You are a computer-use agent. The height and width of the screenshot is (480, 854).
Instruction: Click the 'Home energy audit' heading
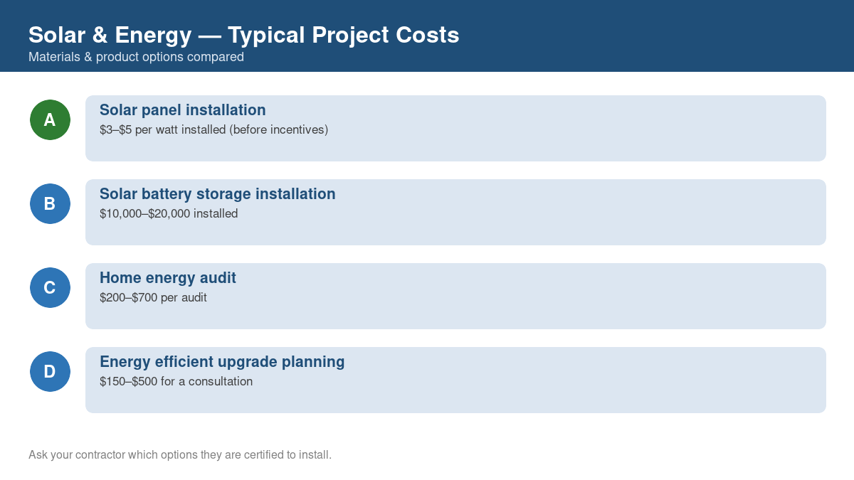pos(167,278)
